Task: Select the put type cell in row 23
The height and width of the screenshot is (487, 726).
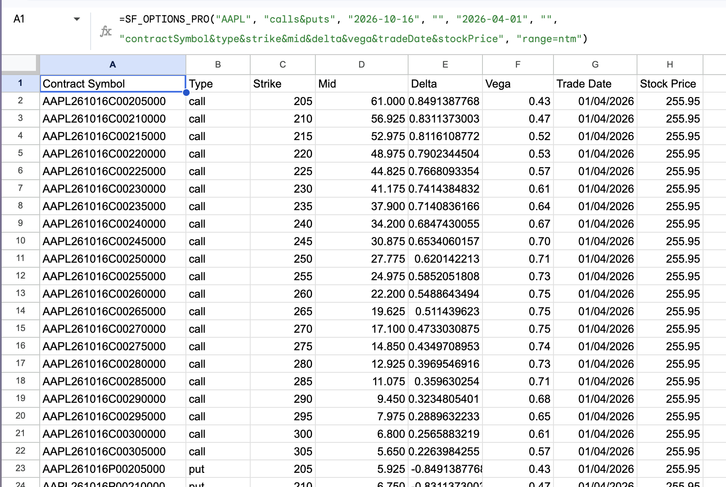Action: coord(218,469)
